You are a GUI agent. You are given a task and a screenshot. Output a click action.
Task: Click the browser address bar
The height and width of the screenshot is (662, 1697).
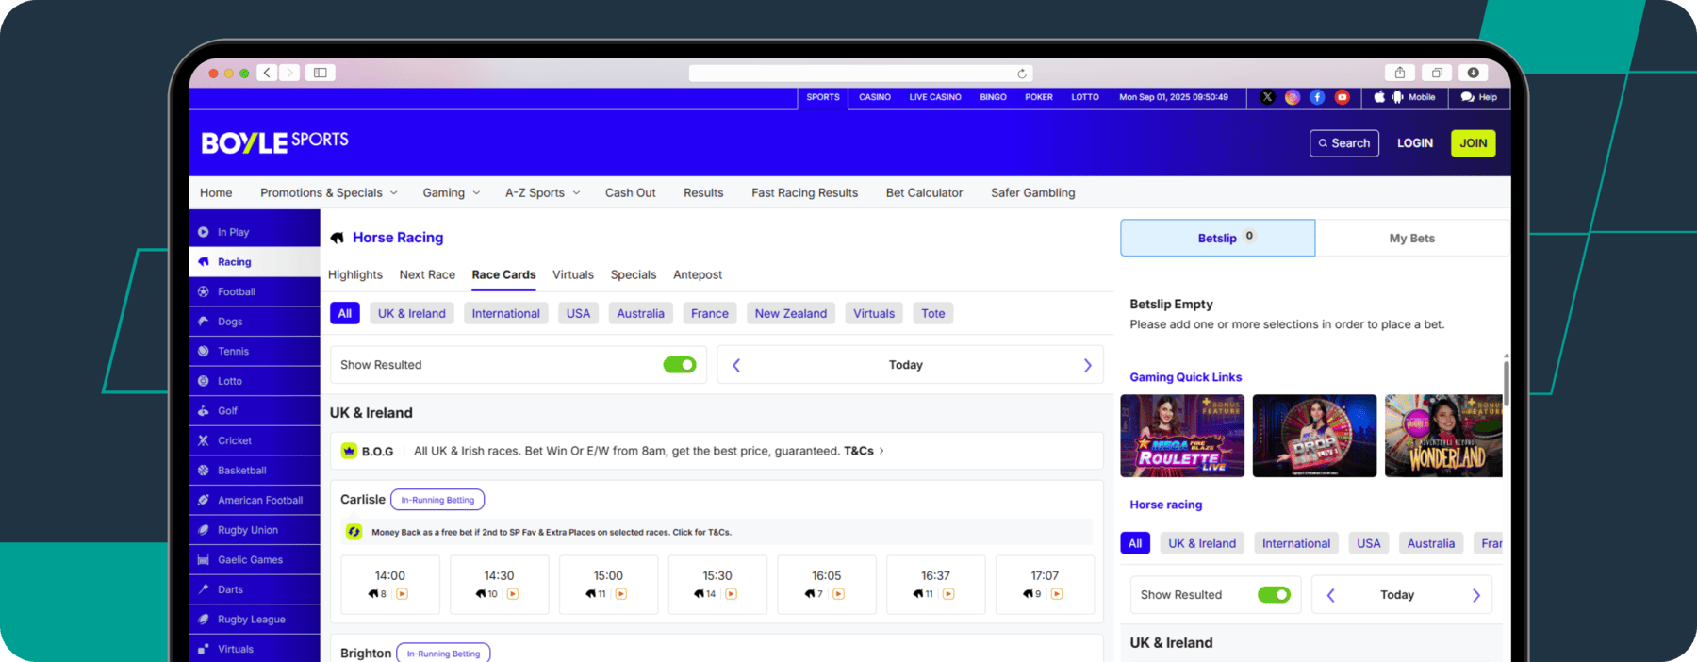pos(860,74)
